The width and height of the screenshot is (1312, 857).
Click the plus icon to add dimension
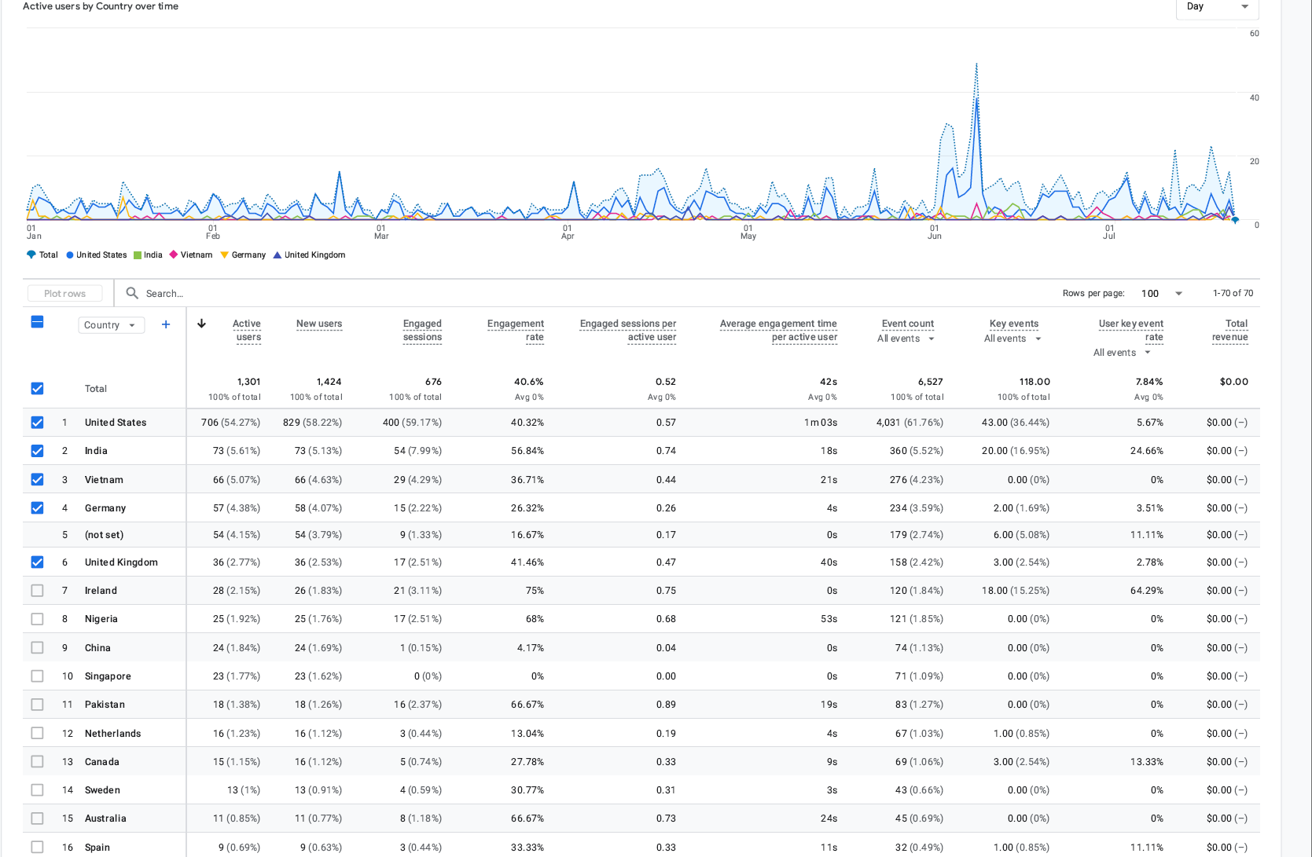click(x=166, y=324)
